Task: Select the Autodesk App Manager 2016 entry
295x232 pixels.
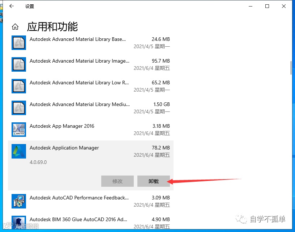Action: click(x=91, y=130)
